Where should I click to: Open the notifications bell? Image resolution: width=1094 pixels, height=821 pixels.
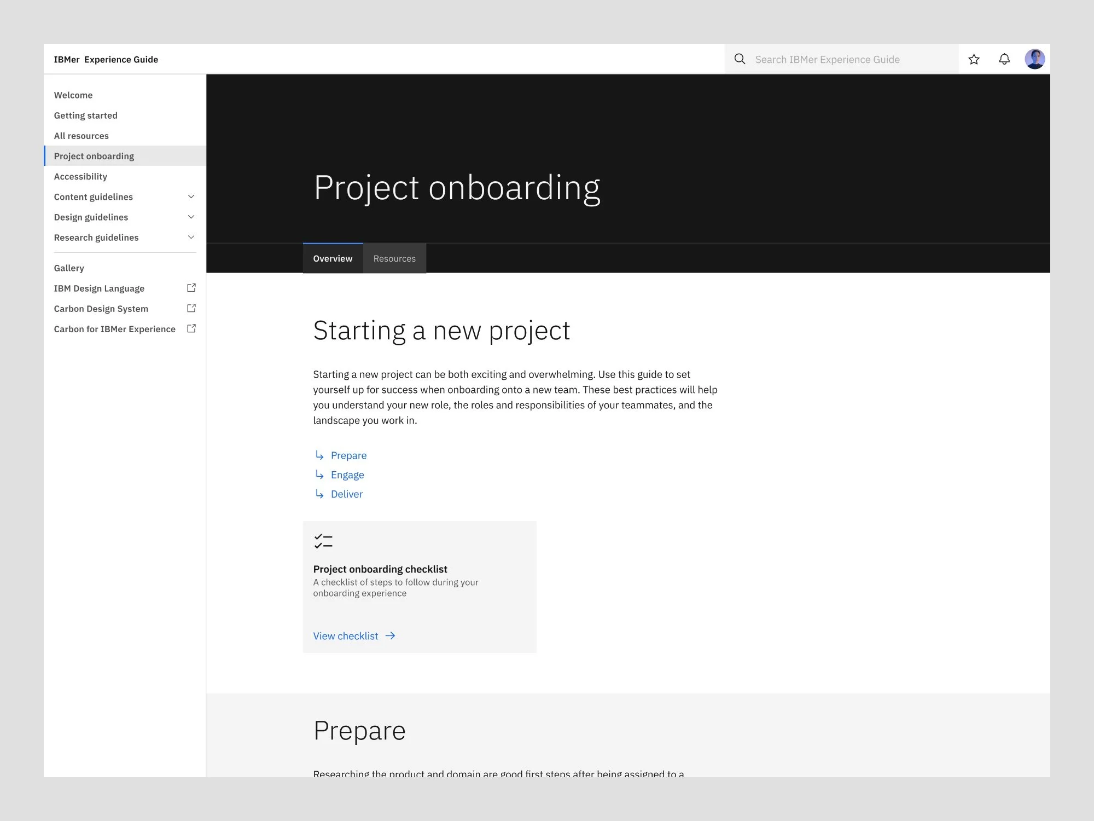point(1004,59)
